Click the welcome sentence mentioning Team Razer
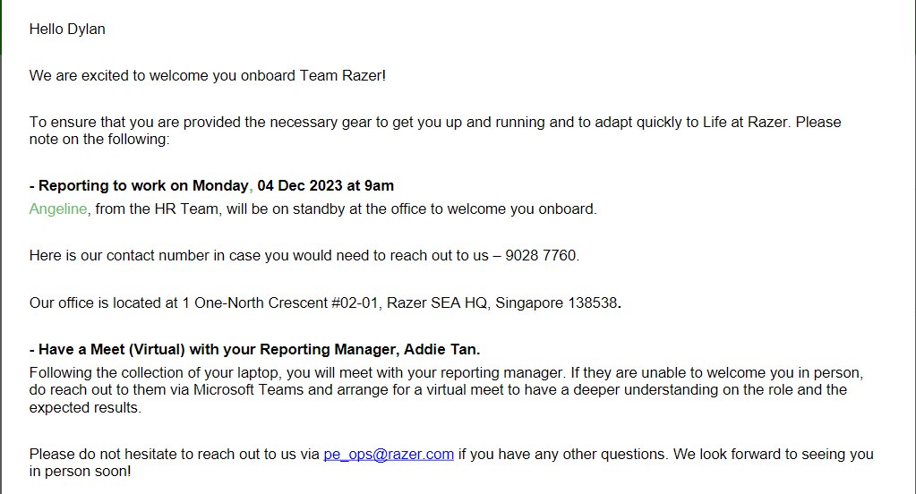The image size is (916, 494). (x=208, y=76)
